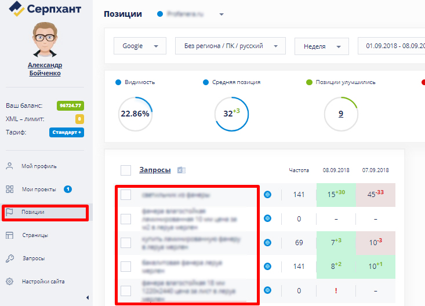Image resolution: width=425 pixels, height=306 pixels.
Task: Click the globe icon in the first query row
Action: 267,195
